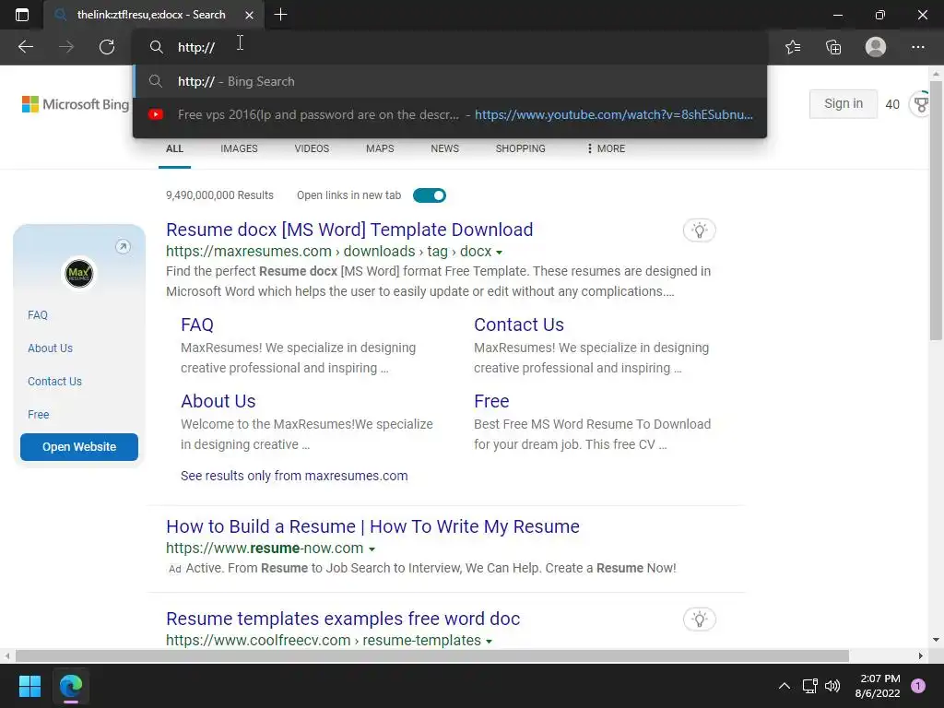944x708 pixels.
Task: Expand dropdown arrow after resume-now.com URL
Action: (372, 549)
